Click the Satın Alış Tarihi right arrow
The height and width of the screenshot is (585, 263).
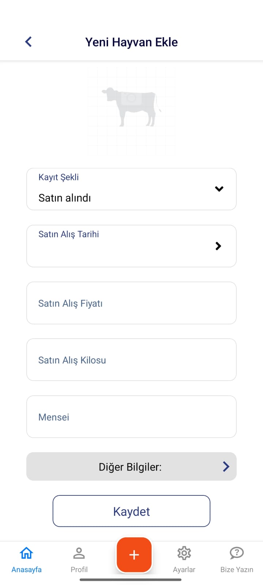[218, 246]
